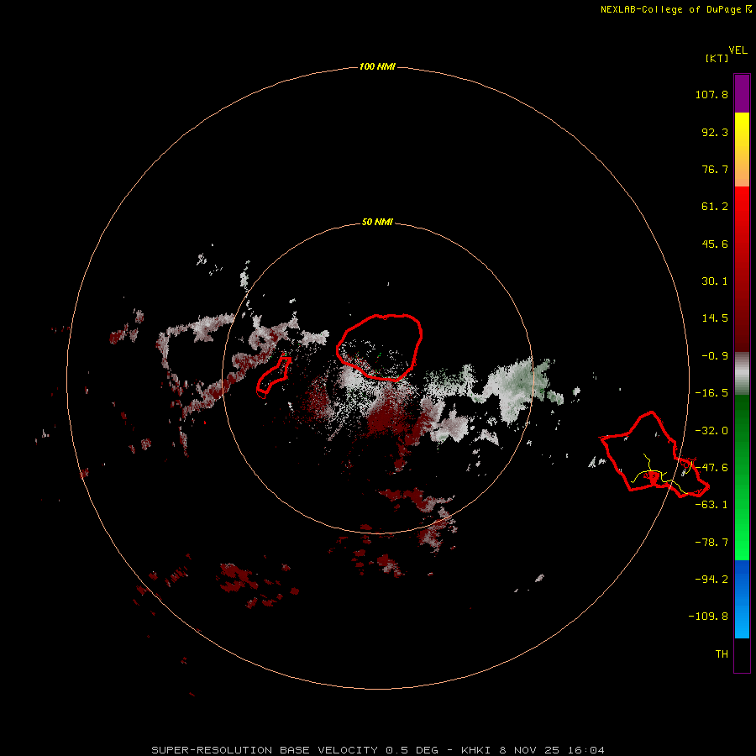Click the 50 NMI range ring label
This screenshot has height=756, width=756.
pos(377,223)
